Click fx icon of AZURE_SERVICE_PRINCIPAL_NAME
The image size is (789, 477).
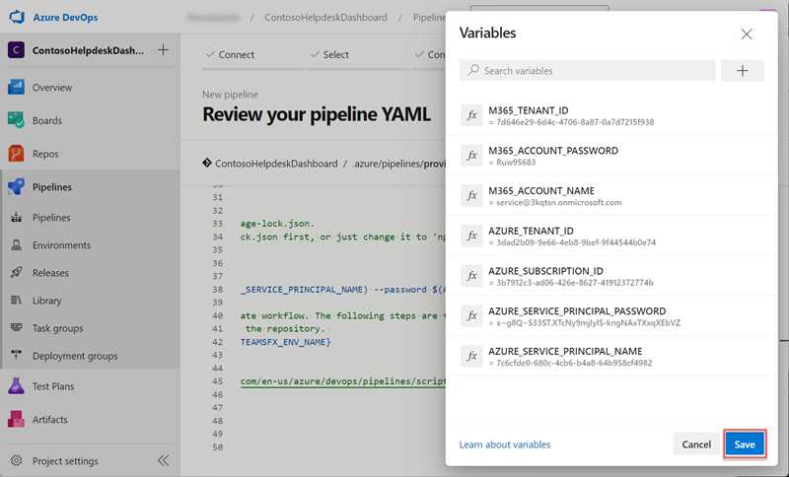coord(471,357)
